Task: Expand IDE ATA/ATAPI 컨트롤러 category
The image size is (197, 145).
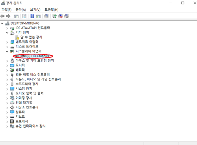Action: click(7, 28)
